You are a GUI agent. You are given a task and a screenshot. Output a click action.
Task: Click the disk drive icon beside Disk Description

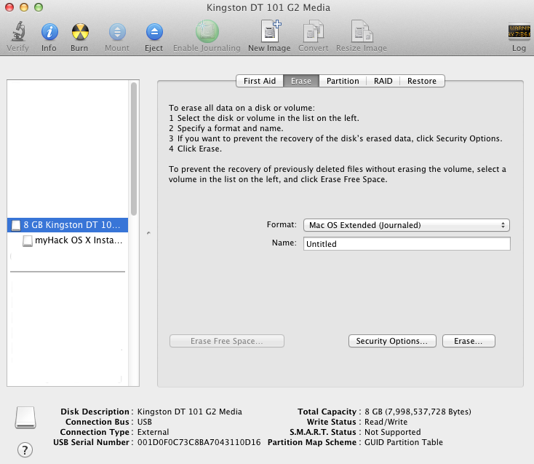click(x=25, y=417)
